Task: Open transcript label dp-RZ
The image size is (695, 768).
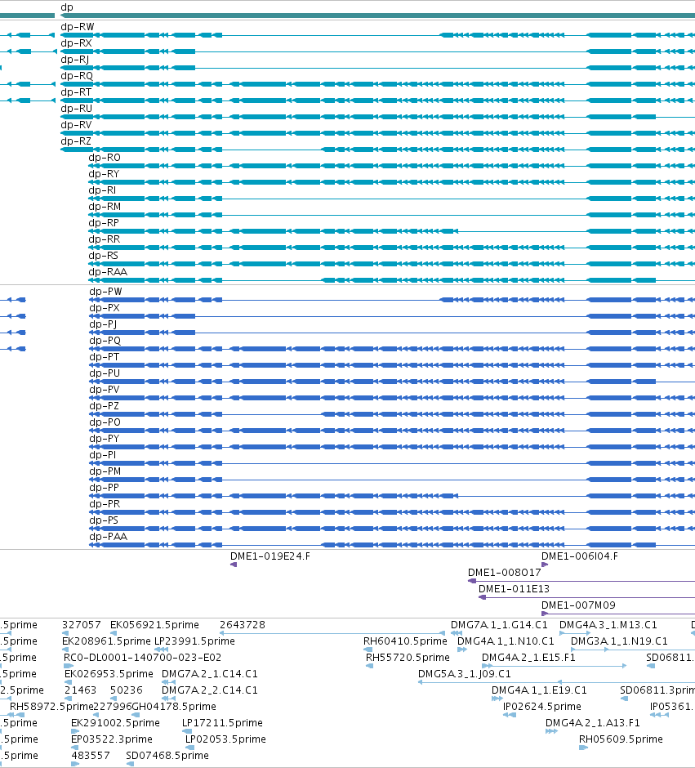Action: coord(76,141)
